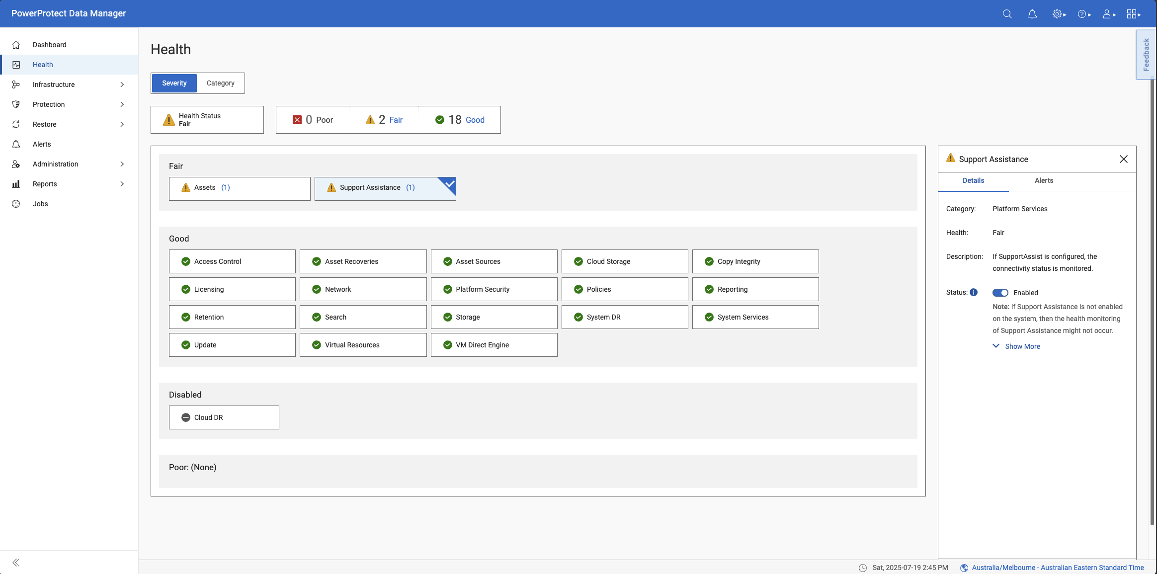The image size is (1157, 574).
Task: Open the settings gear menu
Action: (1058, 14)
